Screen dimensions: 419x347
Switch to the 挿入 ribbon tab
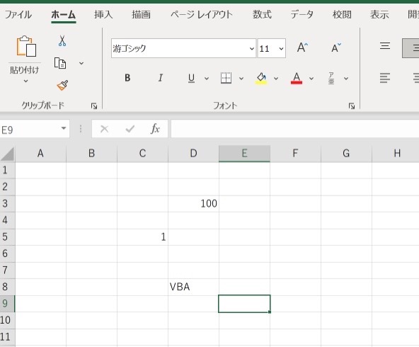point(103,14)
